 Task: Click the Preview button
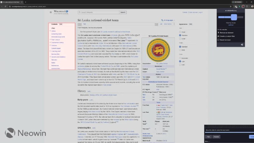tap(216, 137)
